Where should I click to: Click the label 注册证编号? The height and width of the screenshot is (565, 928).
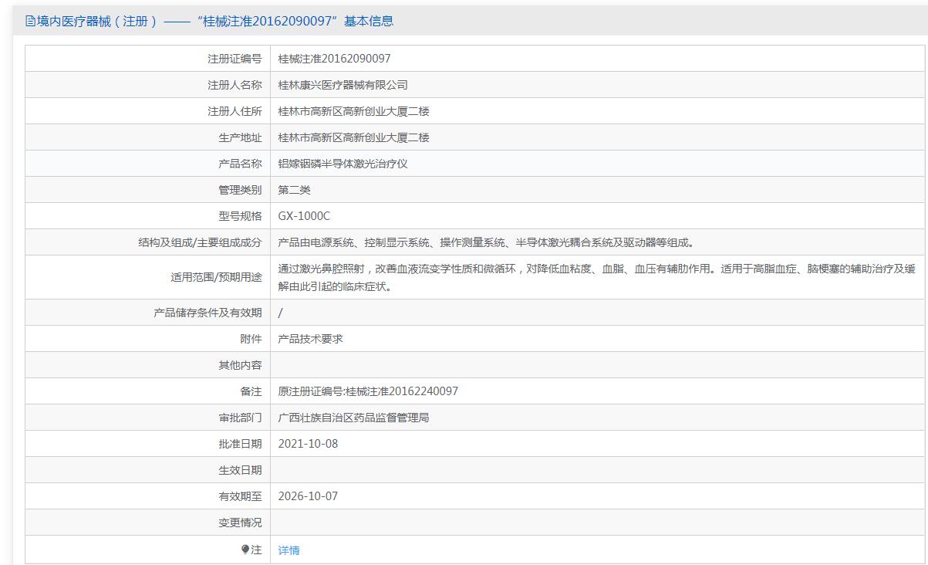235,59
